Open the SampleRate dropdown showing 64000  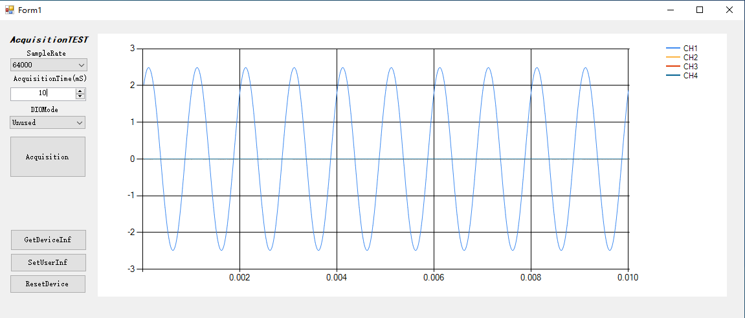click(x=49, y=65)
